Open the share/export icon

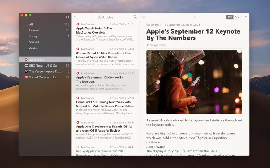click(245, 17)
